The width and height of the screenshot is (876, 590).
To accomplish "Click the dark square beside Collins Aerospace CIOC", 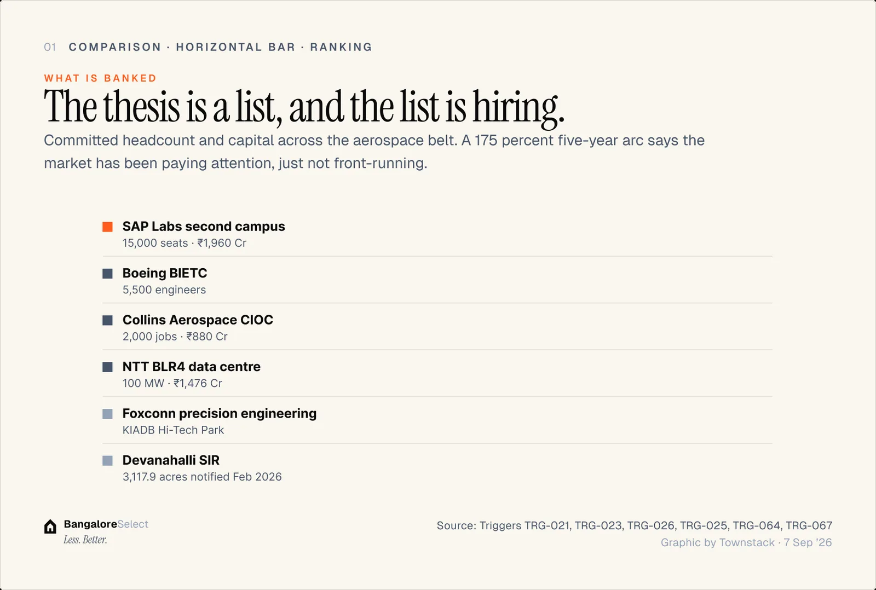I will tap(108, 320).
